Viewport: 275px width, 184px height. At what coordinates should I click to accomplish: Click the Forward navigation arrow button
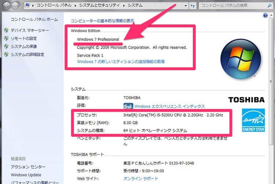click(15, 5)
